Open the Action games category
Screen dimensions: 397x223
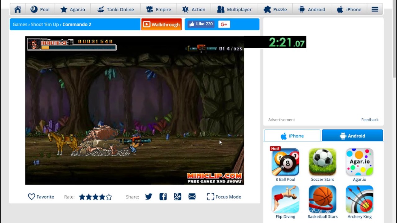click(194, 9)
